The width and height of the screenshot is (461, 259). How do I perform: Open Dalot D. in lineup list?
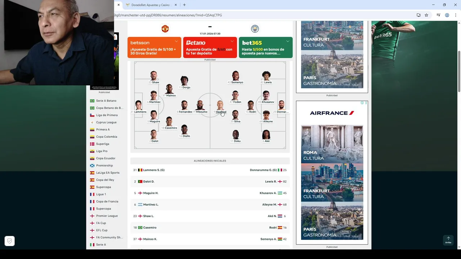point(149,182)
